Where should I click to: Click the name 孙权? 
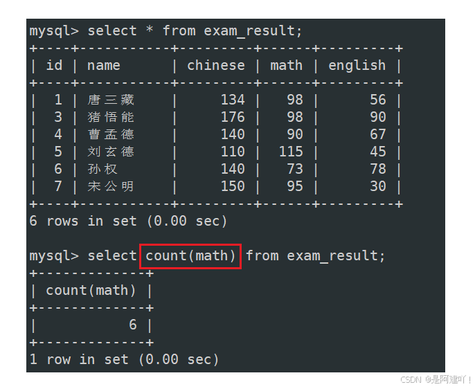(102, 169)
